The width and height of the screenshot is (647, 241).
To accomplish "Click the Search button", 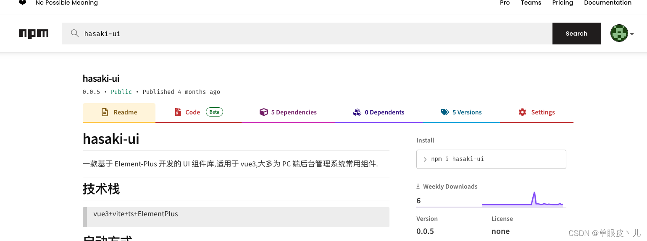I will pyautogui.click(x=576, y=34).
